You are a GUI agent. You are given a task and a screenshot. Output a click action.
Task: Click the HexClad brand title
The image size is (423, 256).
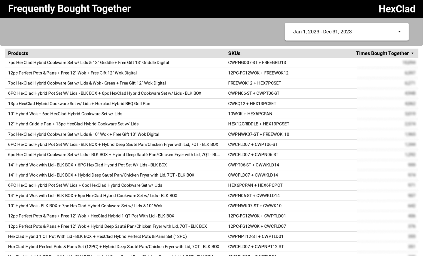[397, 9]
